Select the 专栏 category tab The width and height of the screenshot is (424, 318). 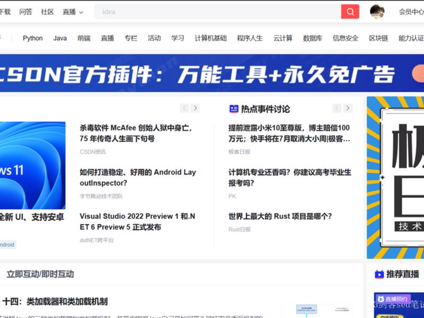131,38
